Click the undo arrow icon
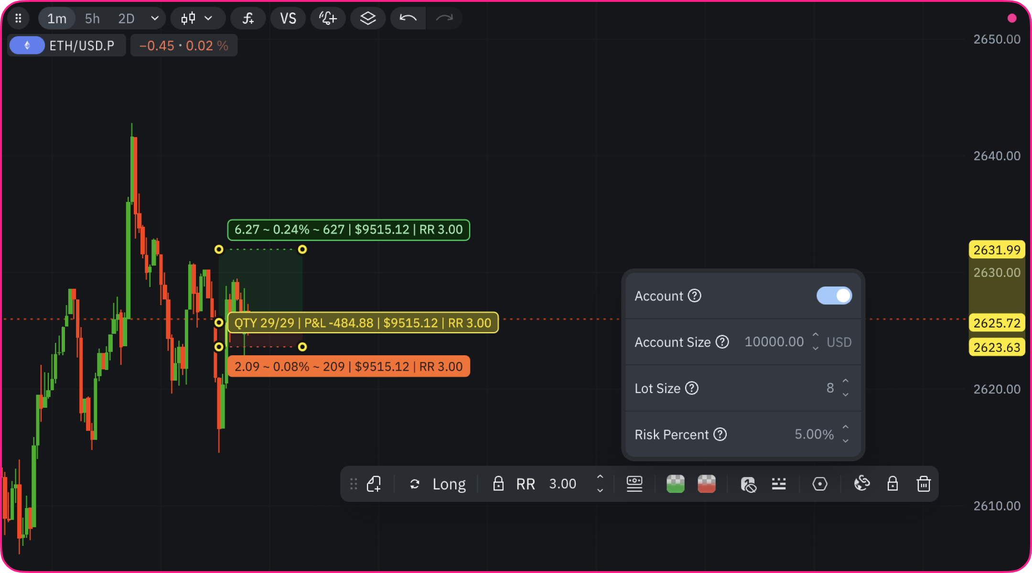This screenshot has height=573, width=1032. point(408,19)
